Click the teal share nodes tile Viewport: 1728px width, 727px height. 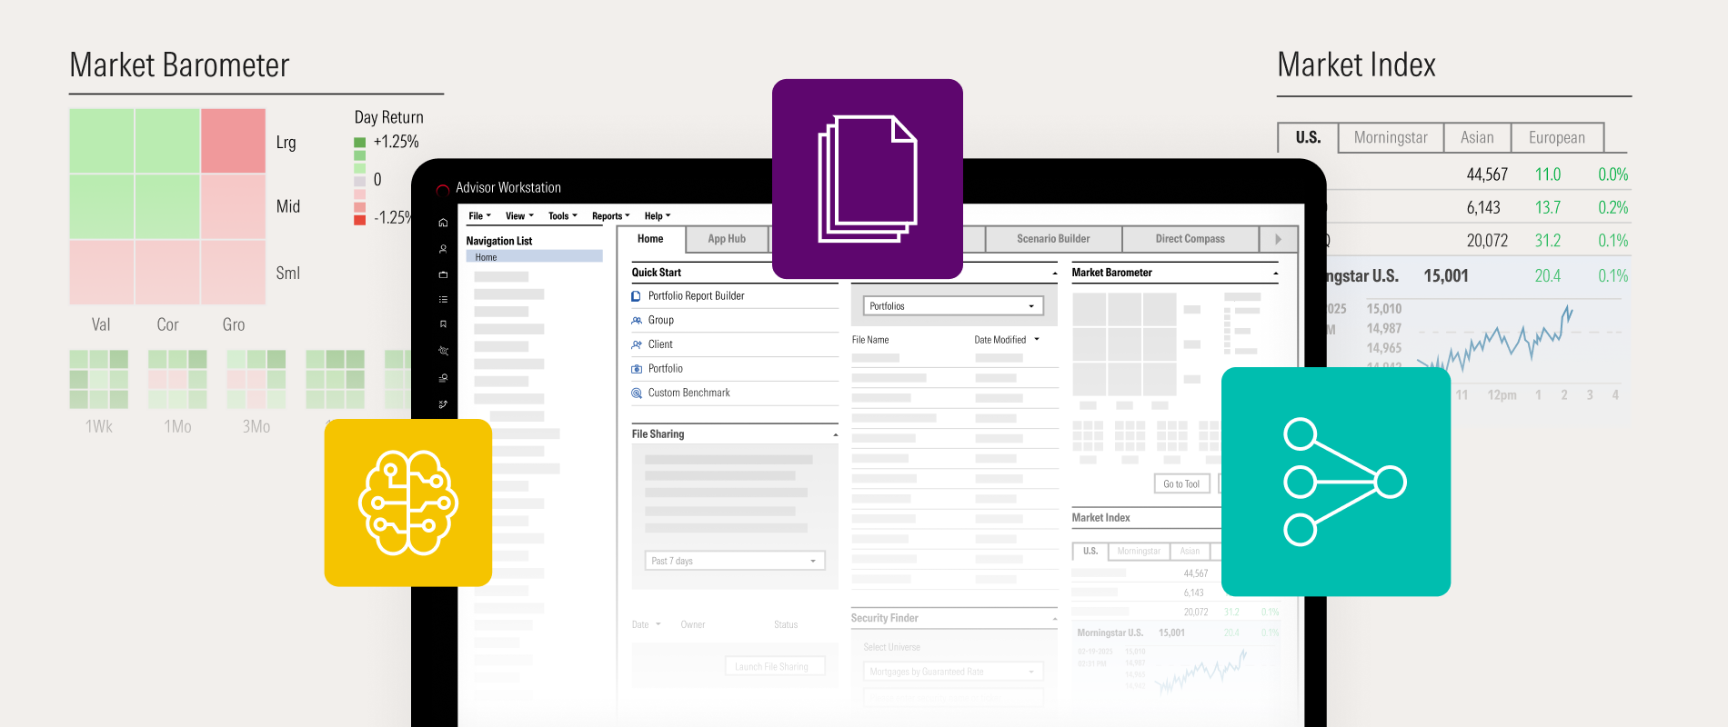click(1335, 482)
